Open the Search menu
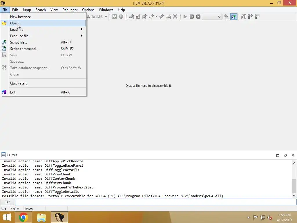This screenshot has width=297, height=223. (x=41, y=10)
